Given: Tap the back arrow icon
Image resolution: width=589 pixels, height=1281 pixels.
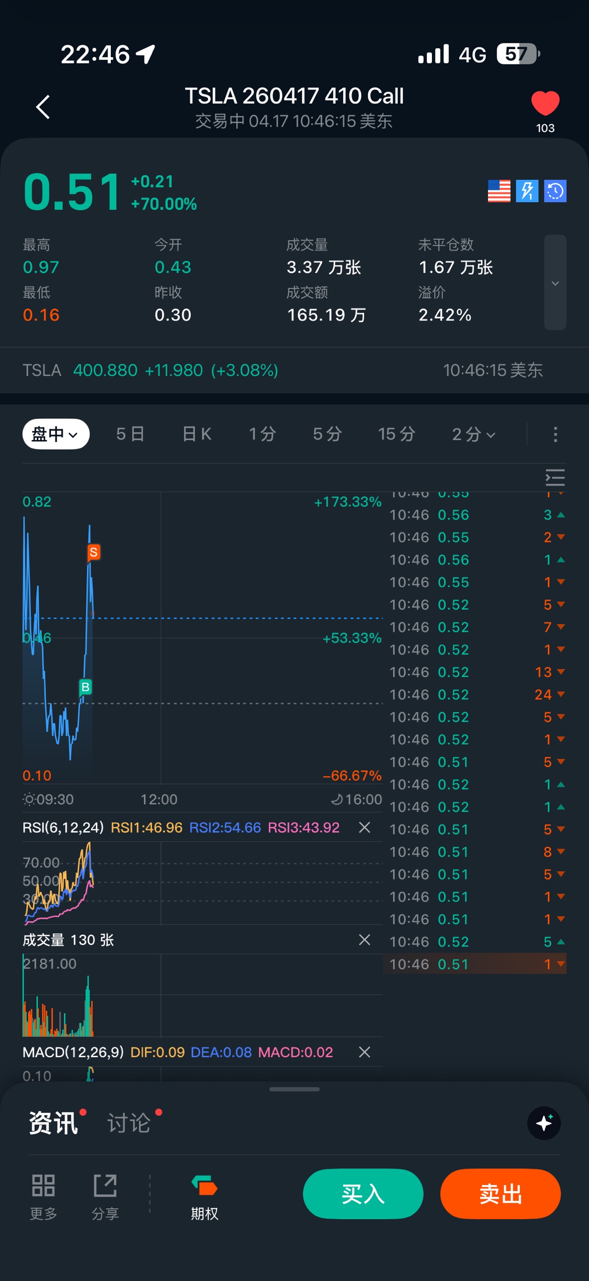Looking at the screenshot, I should point(43,107).
